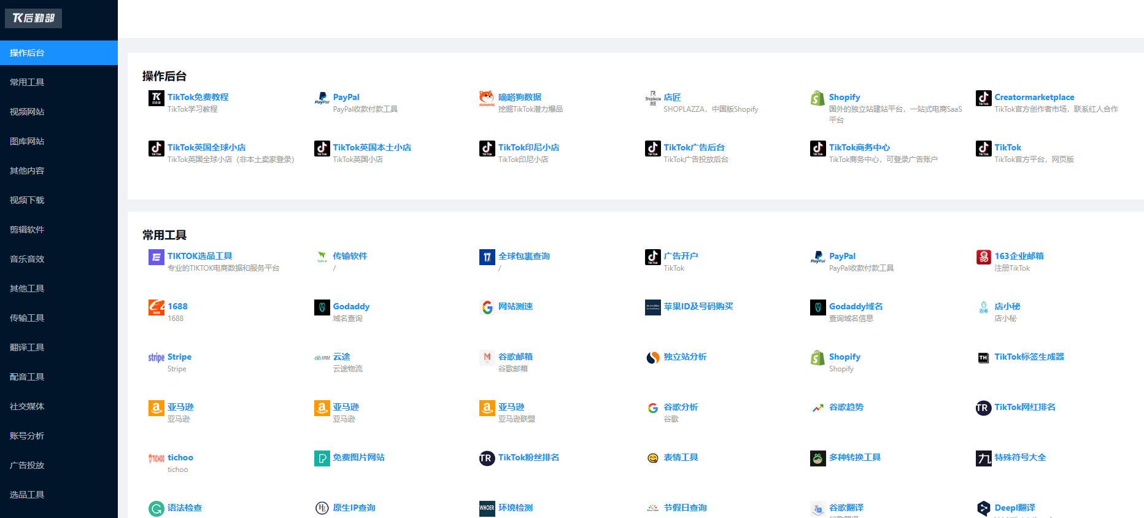Click the 语法检查 green Grammarly icon
The image size is (1144, 518).
point(157,509)
